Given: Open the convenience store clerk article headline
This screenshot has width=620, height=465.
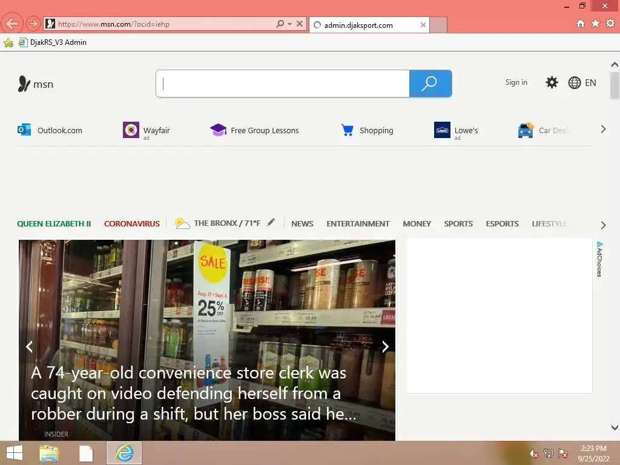Looking at the screenshot, I should [x=193, y=394].
